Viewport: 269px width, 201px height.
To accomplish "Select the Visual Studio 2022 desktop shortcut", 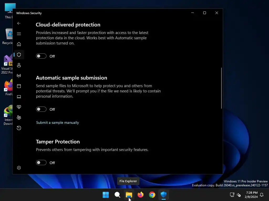I will coord(7,64).
